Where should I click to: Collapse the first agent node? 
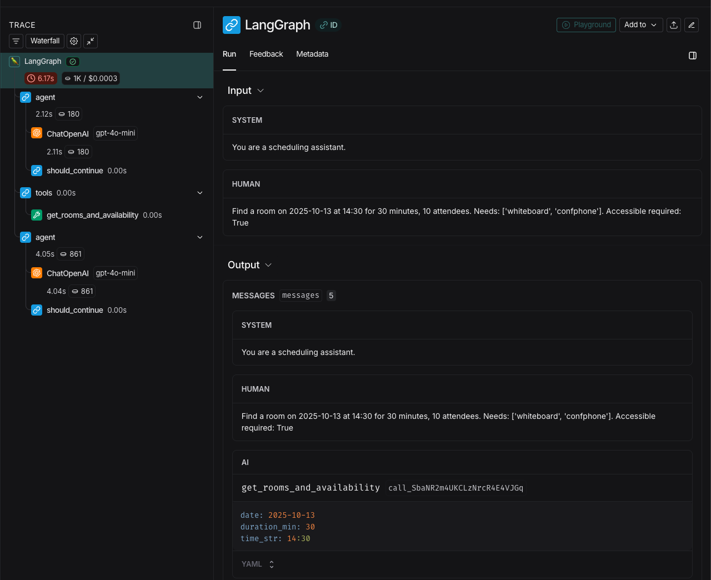point(200,97)
